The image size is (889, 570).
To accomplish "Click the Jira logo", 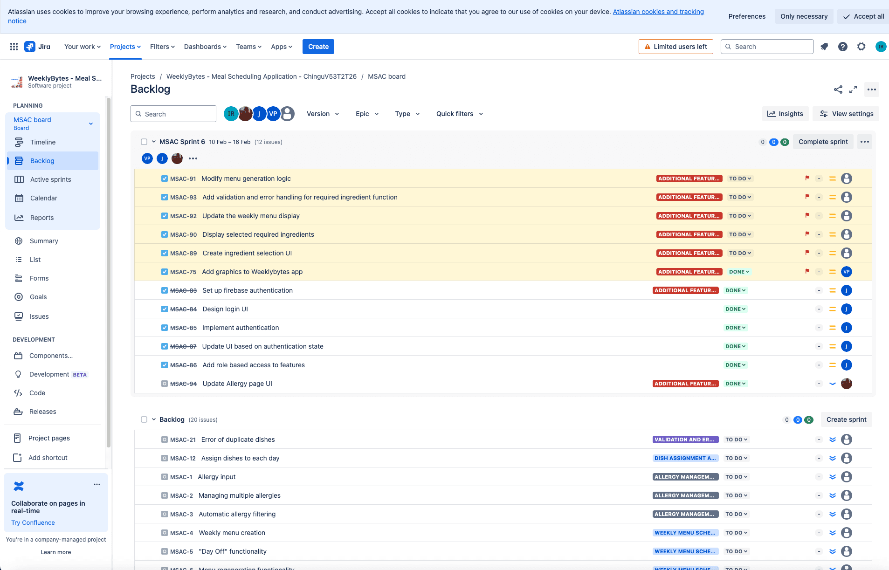I will (x=37, y=47).
